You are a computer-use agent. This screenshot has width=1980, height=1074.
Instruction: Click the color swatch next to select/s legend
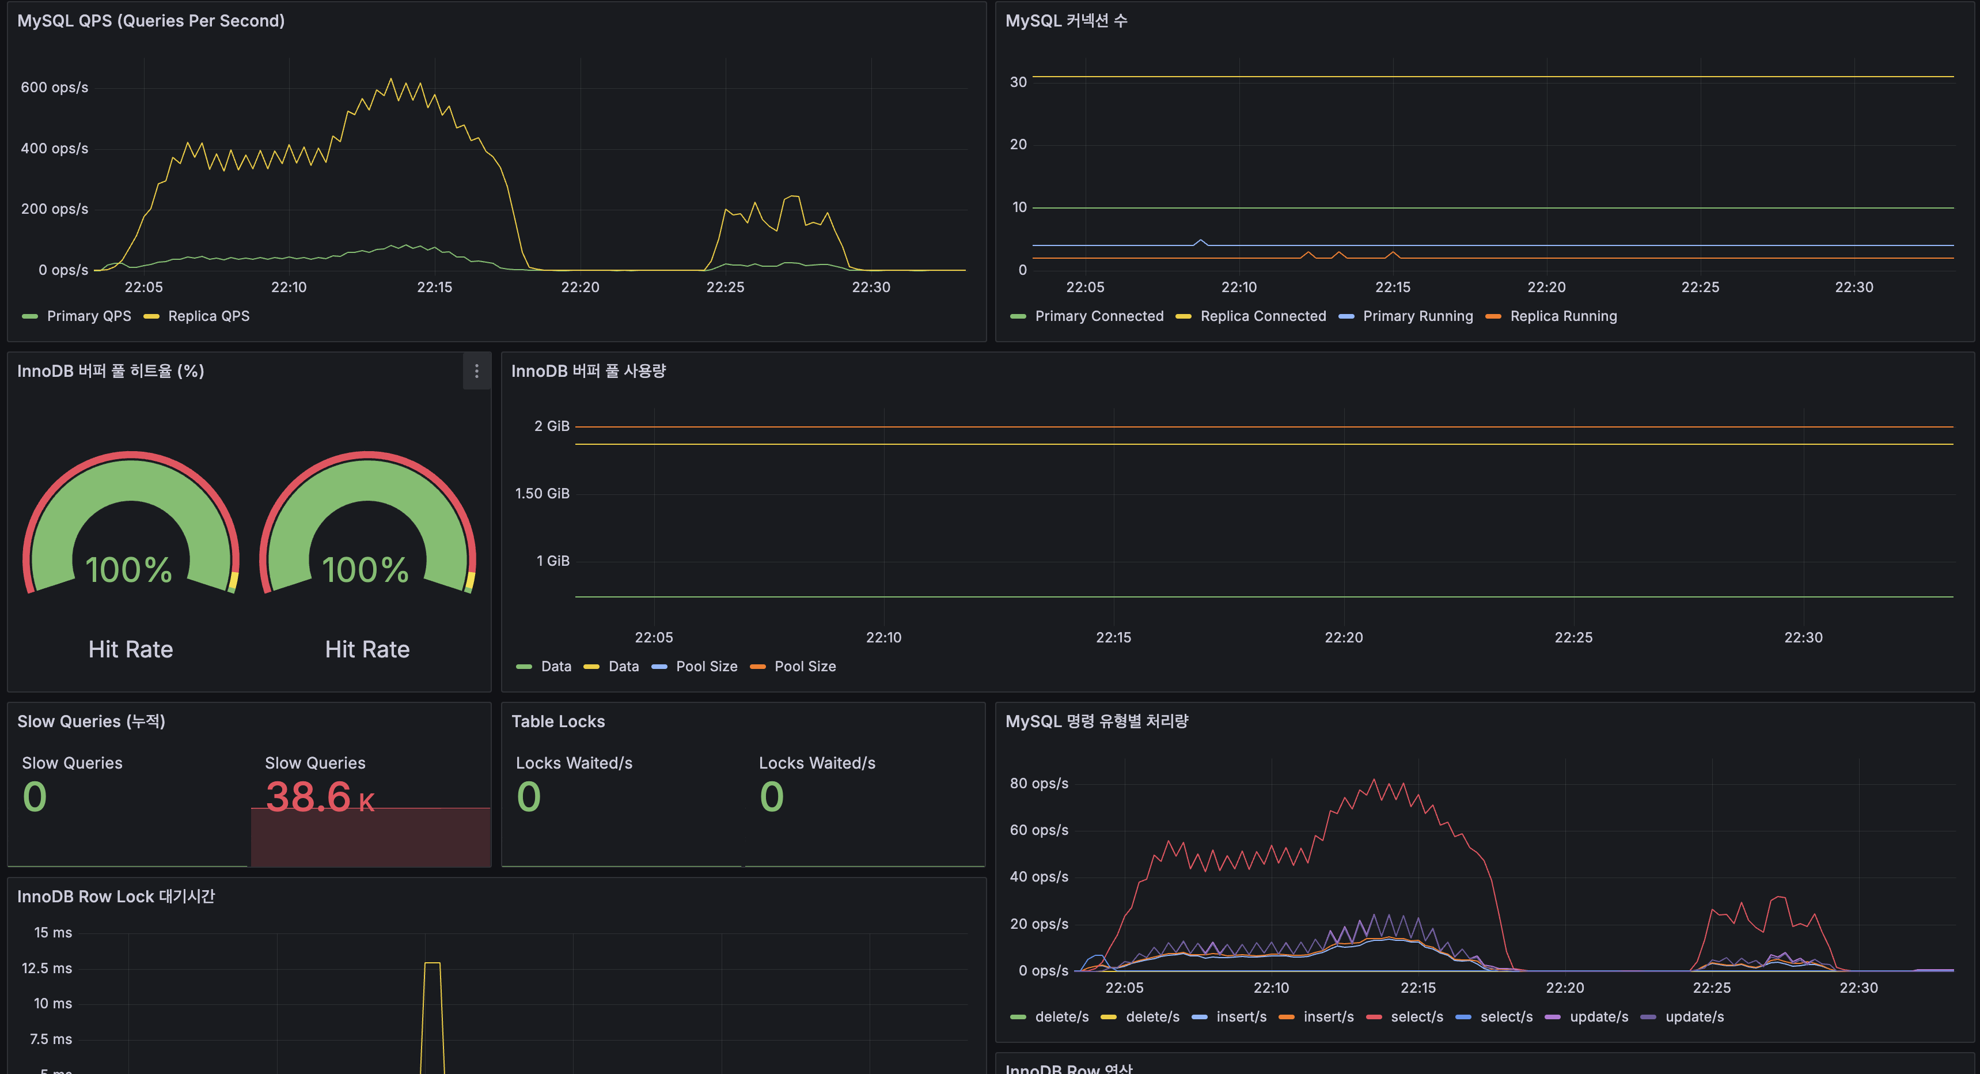(x=1374, y=1016)
